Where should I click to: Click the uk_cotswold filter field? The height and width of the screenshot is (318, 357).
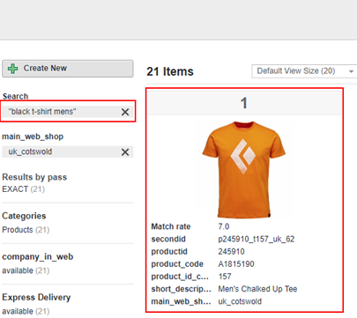[x=68, y=152]
